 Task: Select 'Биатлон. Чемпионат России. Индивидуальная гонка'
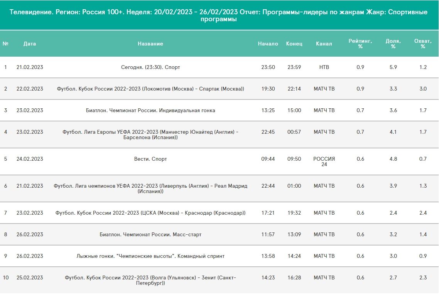150,110
